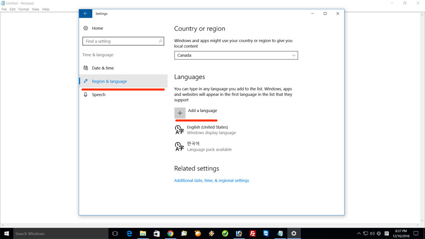
Task: Launch Microsoft Edge from the taskbar
Action: [129, 233]
